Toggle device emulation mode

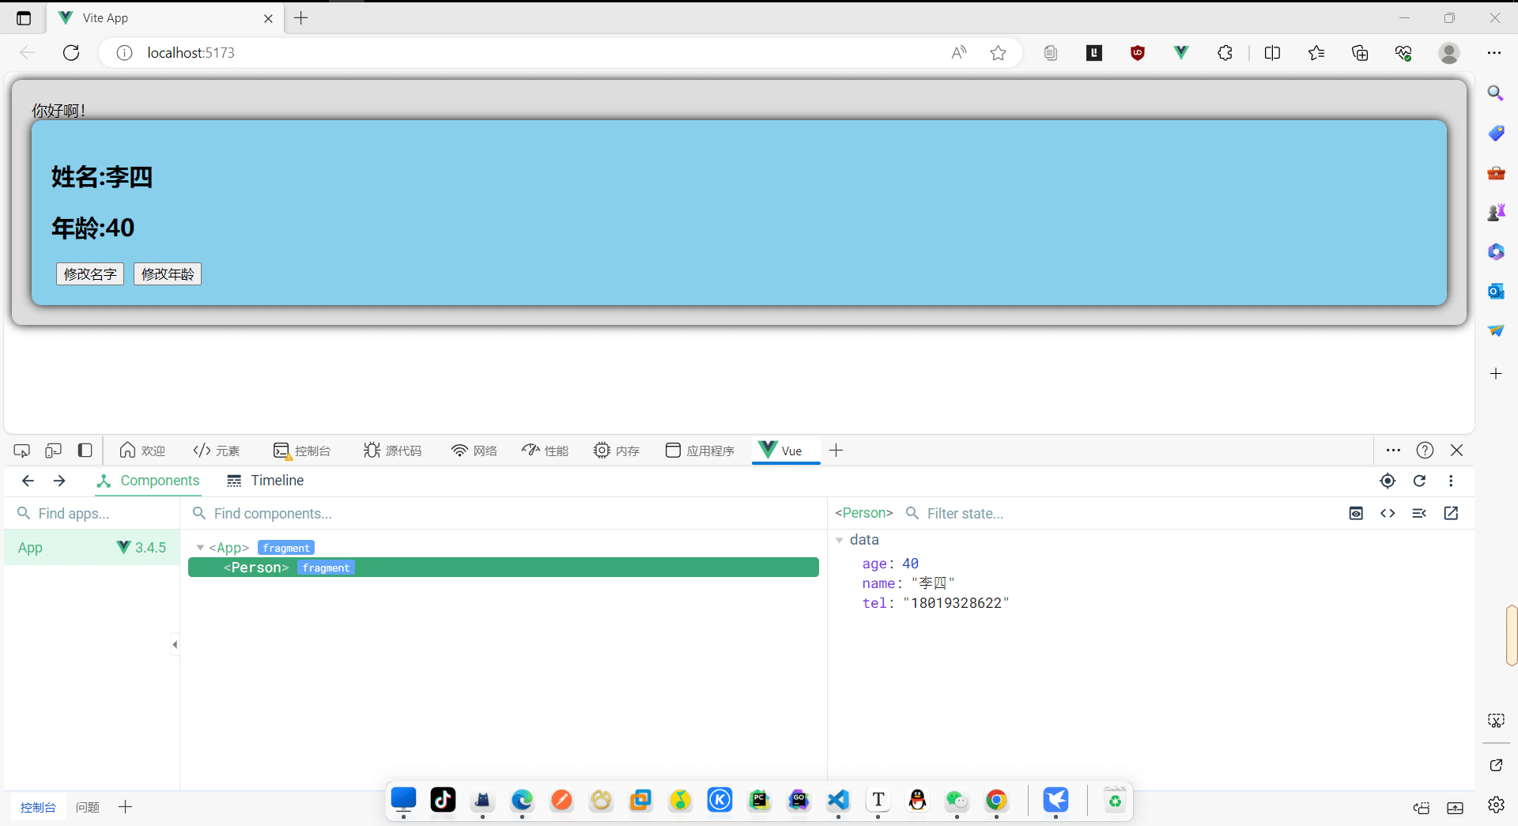pyautogui.click(x=53, y=451)
